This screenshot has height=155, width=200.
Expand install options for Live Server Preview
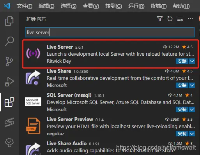click(x=192, y=134)
